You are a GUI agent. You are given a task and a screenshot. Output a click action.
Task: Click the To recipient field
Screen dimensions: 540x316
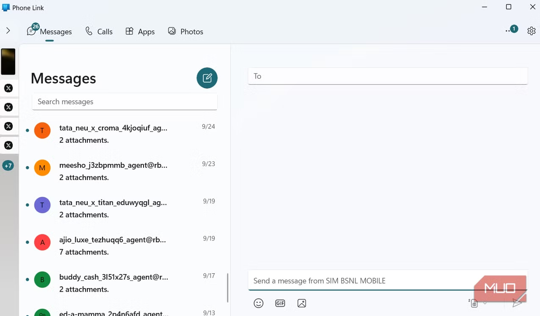(387, 76)
